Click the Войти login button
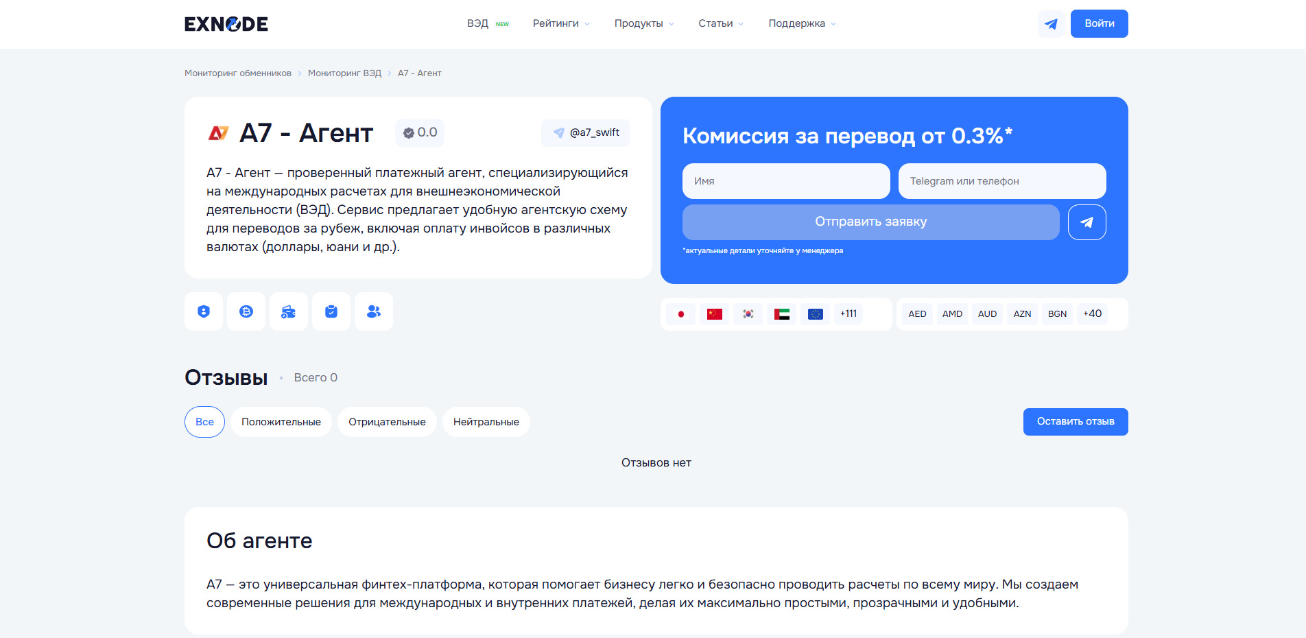 click(x=1100, y=24)
